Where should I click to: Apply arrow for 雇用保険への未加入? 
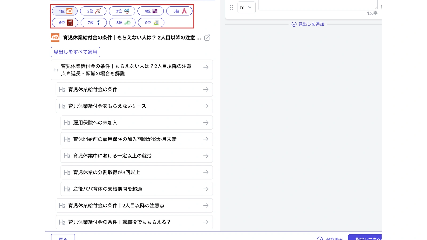click(x=206, y=123)
